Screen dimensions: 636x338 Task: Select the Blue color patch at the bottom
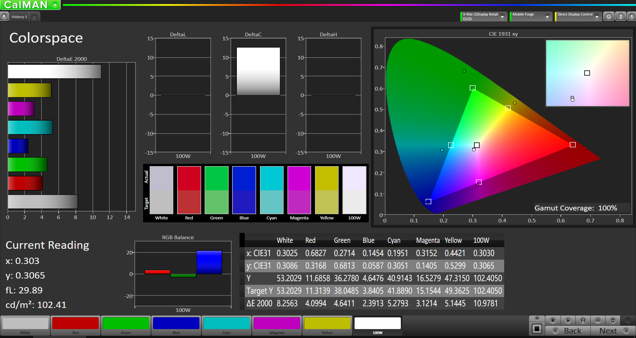[176, 325]
